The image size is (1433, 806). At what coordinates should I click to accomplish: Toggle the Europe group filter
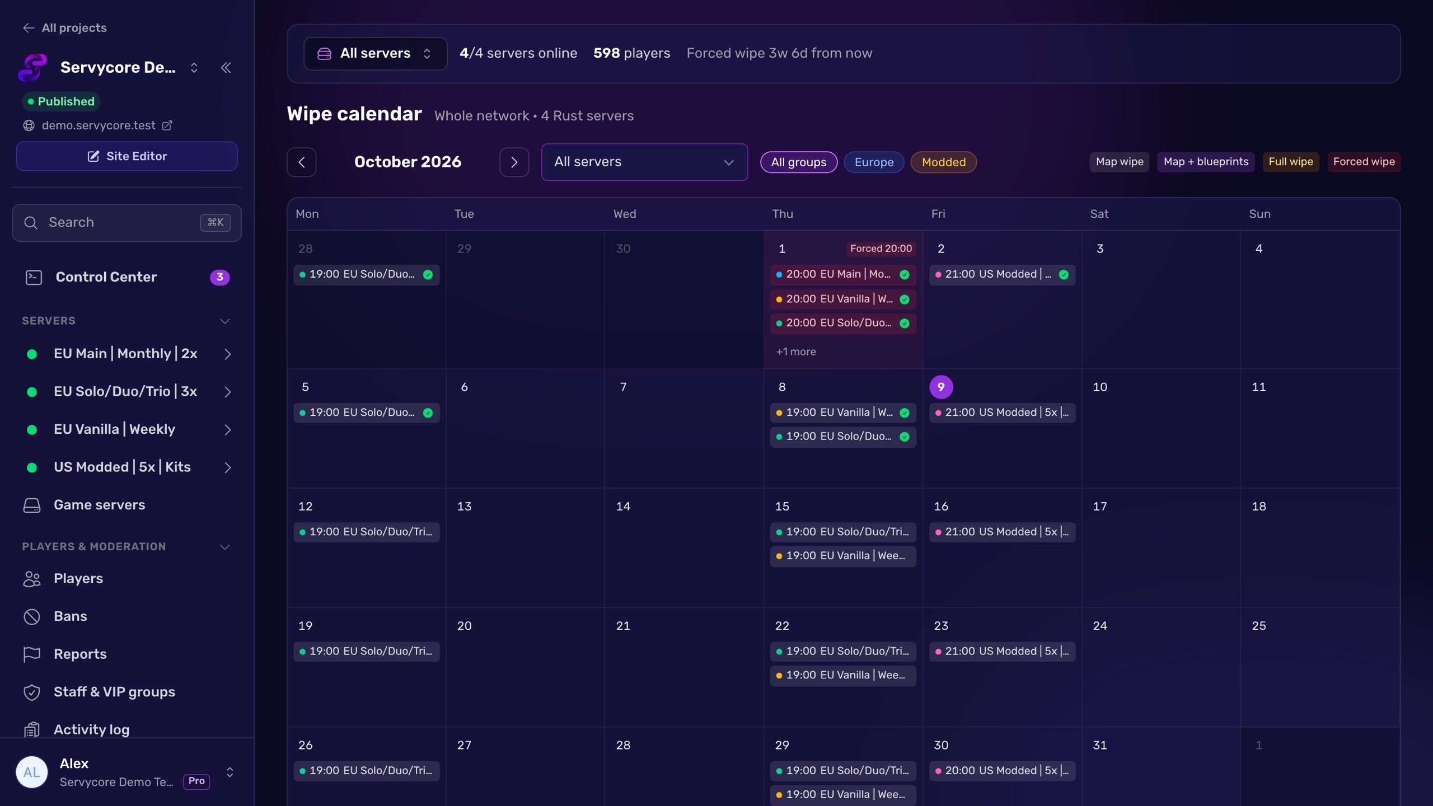[x=874, y=162]
